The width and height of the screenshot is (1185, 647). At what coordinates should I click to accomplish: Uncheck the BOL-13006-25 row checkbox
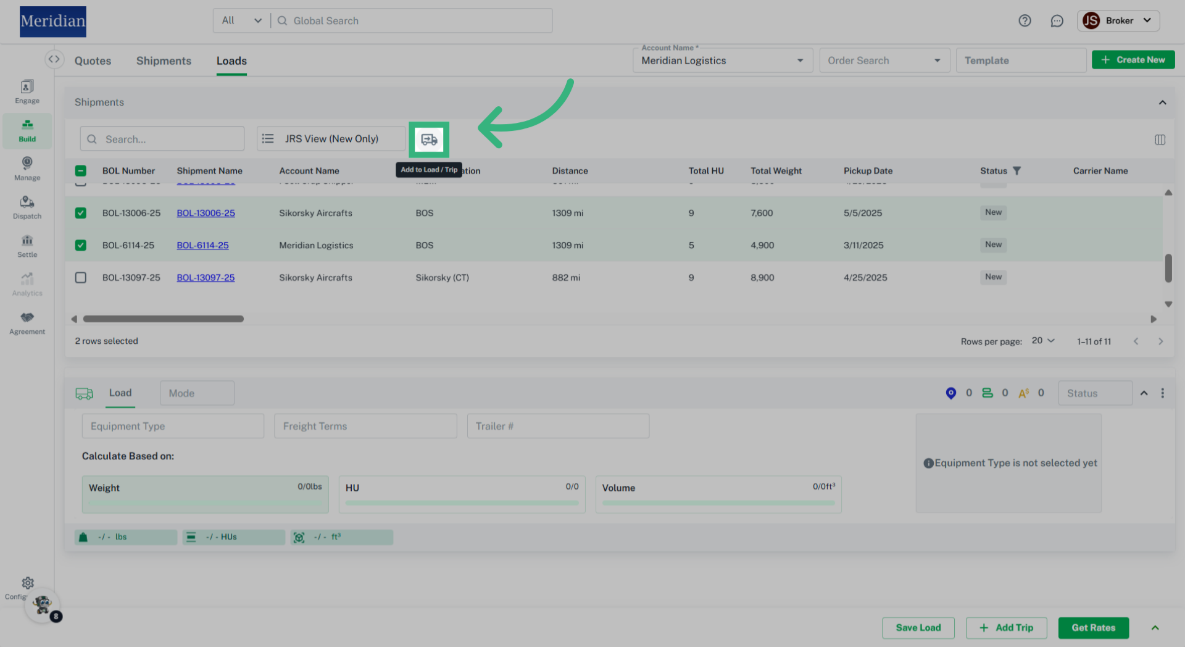[x=81, y=213]
